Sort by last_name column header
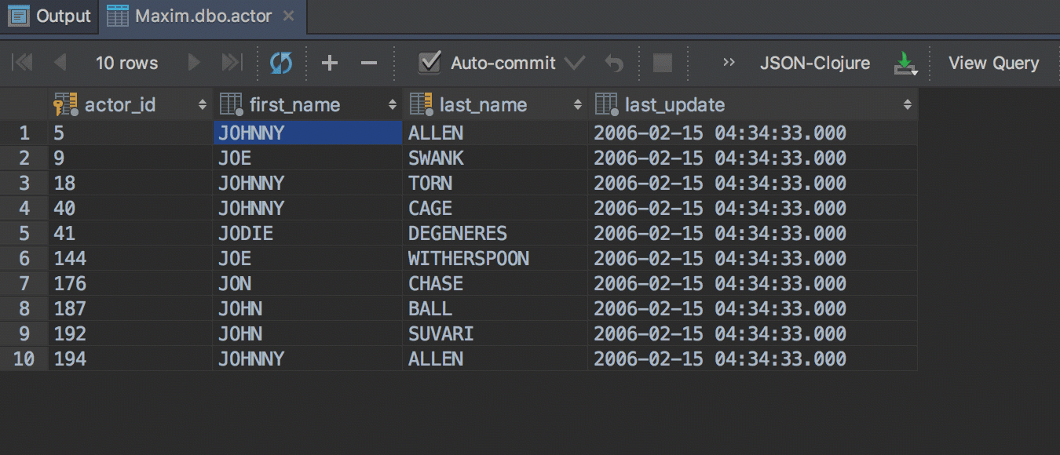This screenshot has width=1060, height=455. pyautogui.click(x=495, y=104)
